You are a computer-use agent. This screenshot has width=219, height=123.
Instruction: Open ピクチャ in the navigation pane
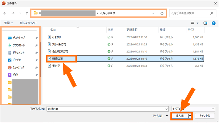17,60
